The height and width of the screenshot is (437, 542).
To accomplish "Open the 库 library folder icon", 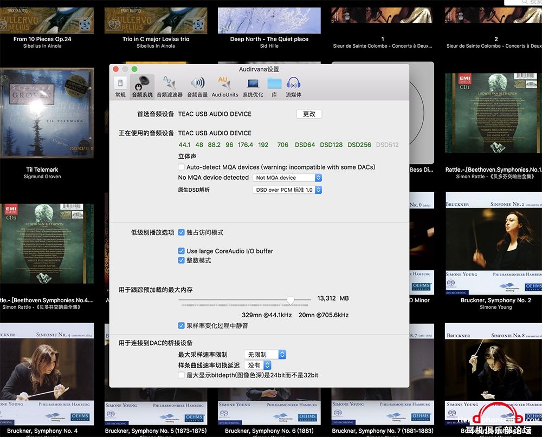I will click(274, 87).
